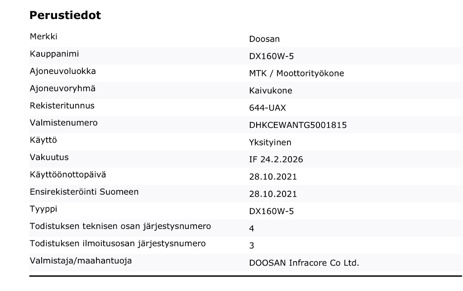Screen dimensions: 463x291
Task: Click the insurance value IF 24.2.2026
Action: click(276, 160)
